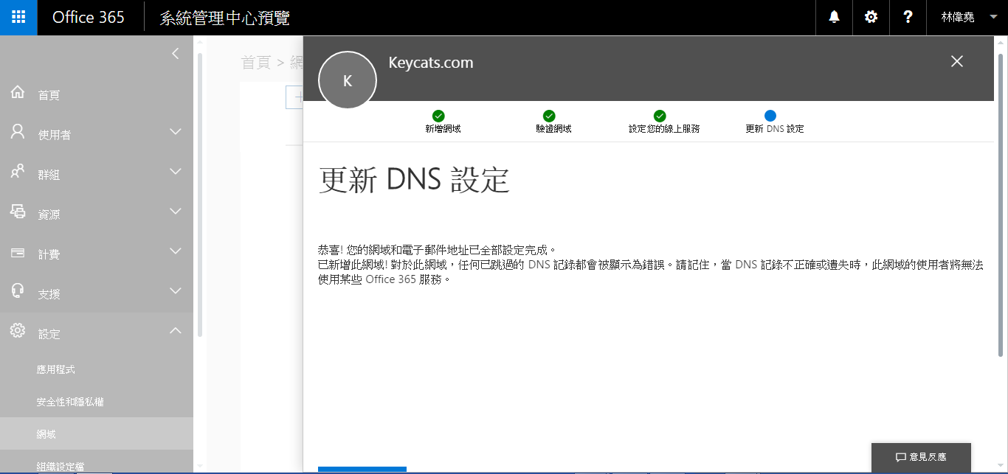Viewport: 1008px width, 474px height.
Task: Open the Office 365 app launcher grid
Action: pos(18,18)
